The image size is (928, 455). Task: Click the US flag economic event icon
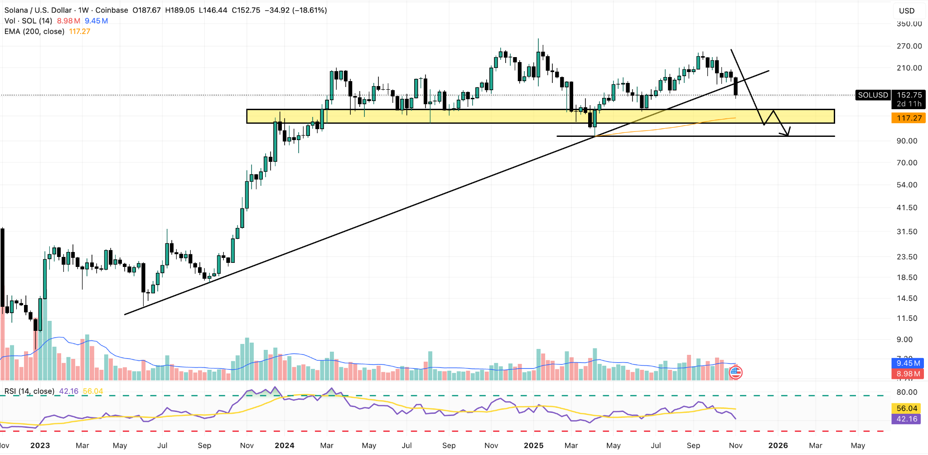pos(735,373)
